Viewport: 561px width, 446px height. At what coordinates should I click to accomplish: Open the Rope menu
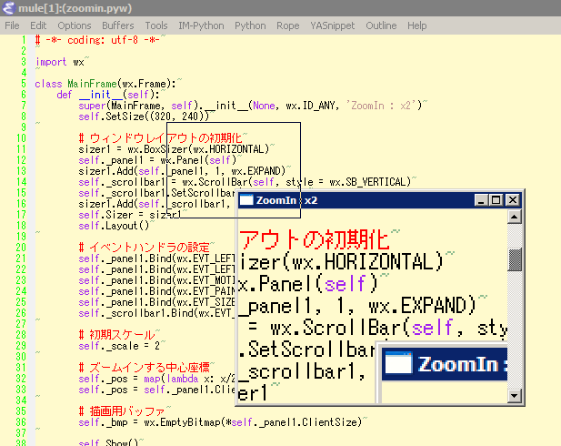(287, 25)
